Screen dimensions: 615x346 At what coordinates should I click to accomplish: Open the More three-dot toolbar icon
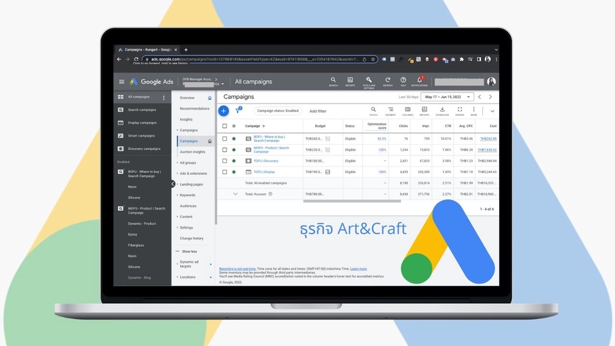(474, 111)
